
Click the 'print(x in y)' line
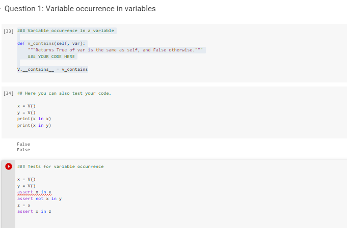click(x=34, y=126)
